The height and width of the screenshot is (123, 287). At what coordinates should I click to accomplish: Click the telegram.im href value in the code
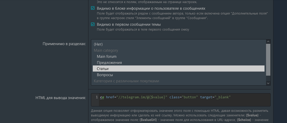click(x=142, y=97)
